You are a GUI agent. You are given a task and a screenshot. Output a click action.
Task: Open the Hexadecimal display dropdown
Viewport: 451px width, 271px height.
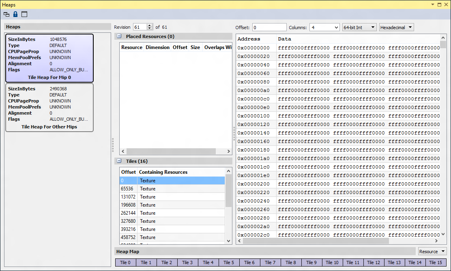[x=396, y=28]
